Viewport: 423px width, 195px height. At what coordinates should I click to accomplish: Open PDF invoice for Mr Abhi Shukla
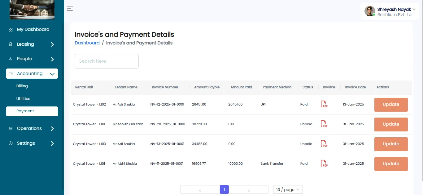coord(324,164)
